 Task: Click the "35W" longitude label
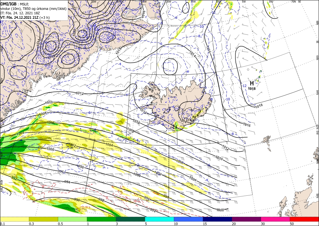pyautogui.click(x=93, y=2)
